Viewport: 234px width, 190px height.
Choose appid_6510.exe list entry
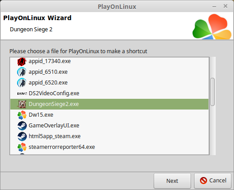point(109,72)
